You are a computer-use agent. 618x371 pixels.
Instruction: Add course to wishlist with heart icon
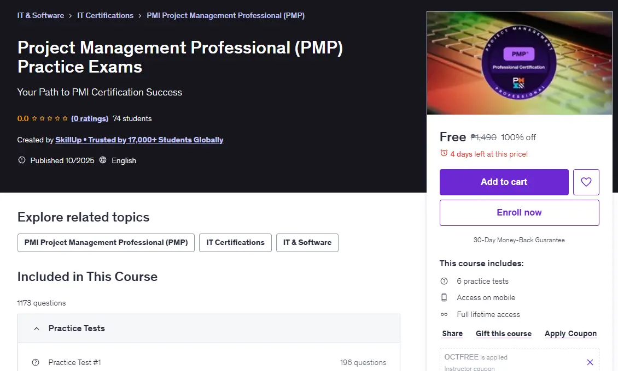[x=586, y=182]
